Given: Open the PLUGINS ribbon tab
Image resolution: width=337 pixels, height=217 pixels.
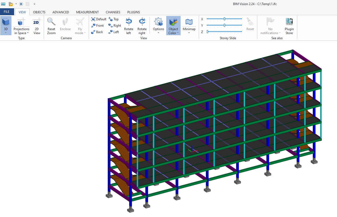Looking at the screenshot, I should (133, 12).
